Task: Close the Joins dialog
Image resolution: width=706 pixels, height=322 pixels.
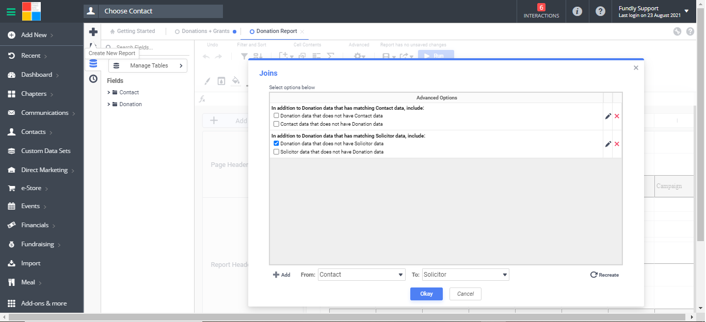Action: 636,67
